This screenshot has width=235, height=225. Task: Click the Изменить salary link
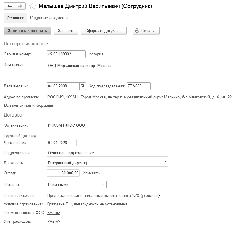click(91, 173)
